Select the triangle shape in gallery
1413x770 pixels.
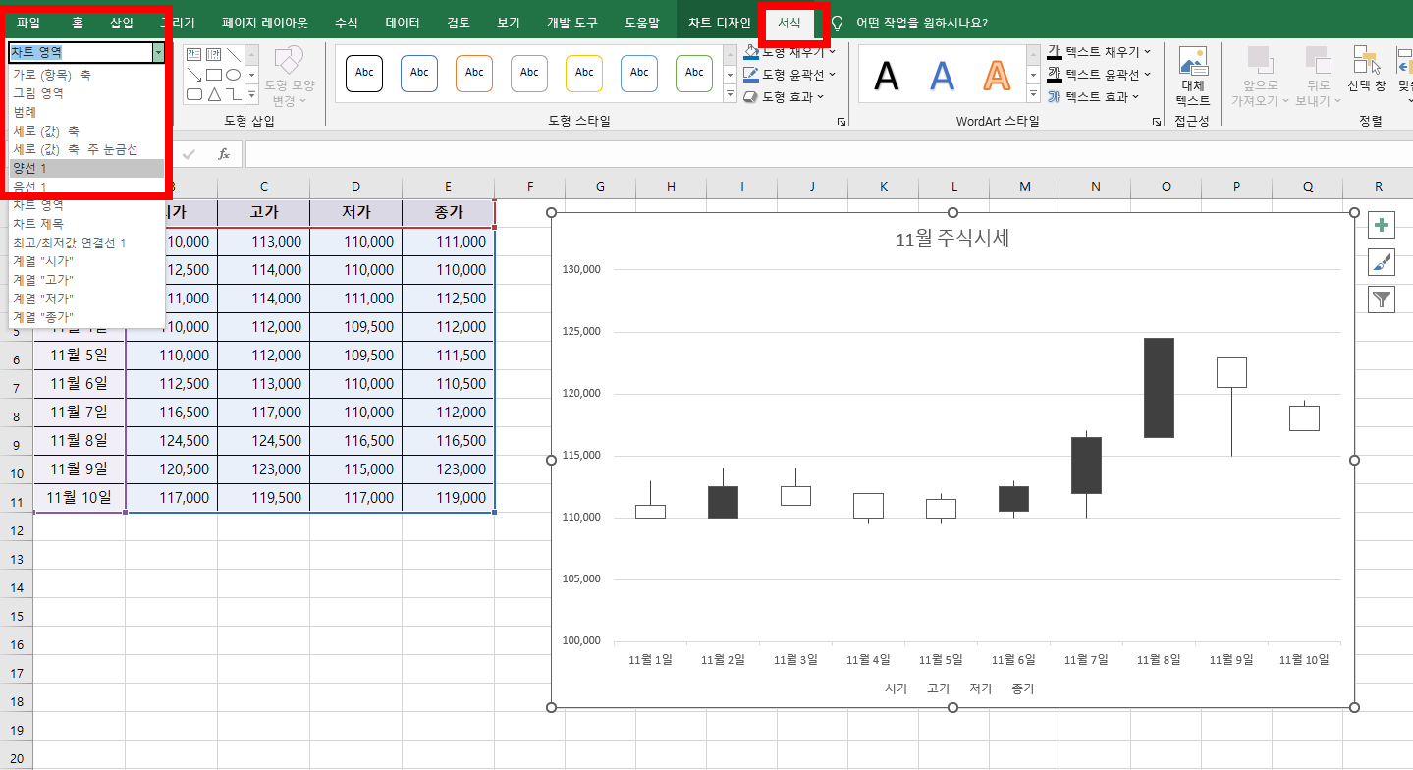coord(213,94)
